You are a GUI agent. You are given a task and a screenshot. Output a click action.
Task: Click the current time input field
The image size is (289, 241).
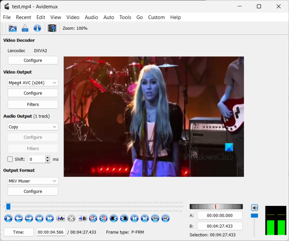[51, 232]
